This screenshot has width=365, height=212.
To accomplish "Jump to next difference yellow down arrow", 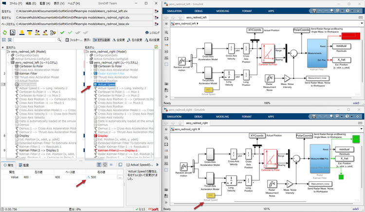I will 22,33.
